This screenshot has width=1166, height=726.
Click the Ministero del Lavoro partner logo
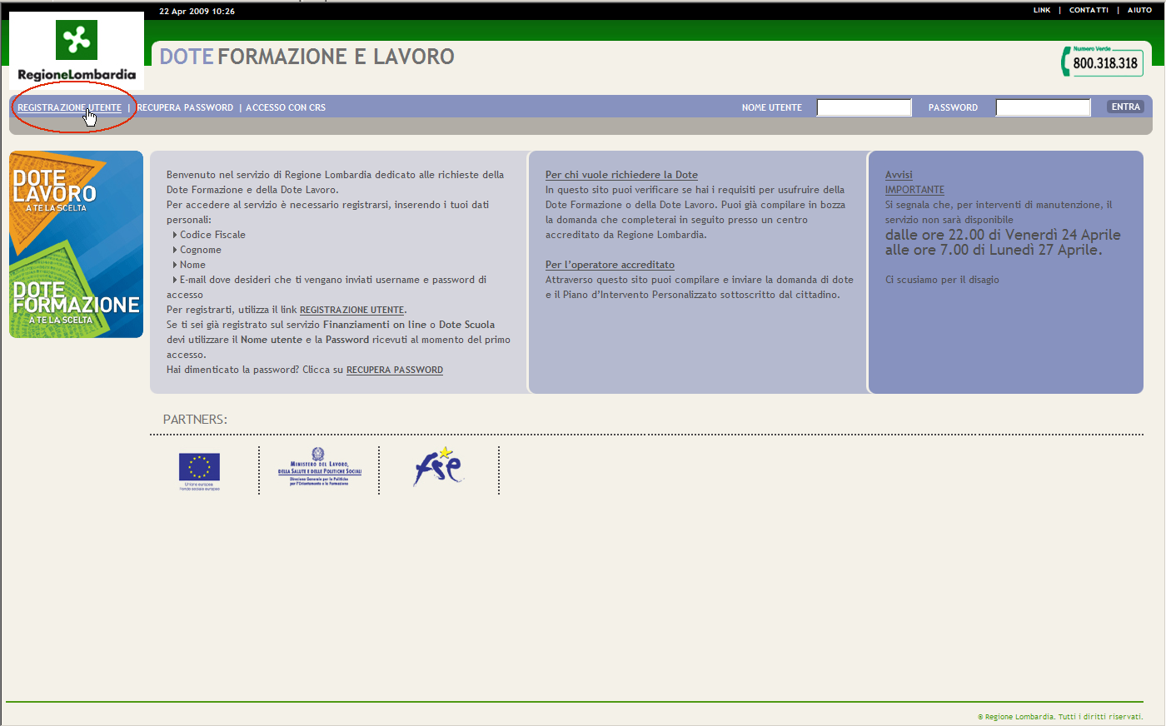point(319,468)
